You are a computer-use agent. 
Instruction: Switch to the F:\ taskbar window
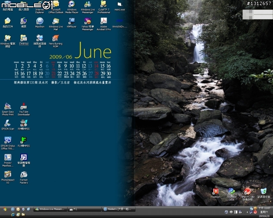tap(84, 209)
